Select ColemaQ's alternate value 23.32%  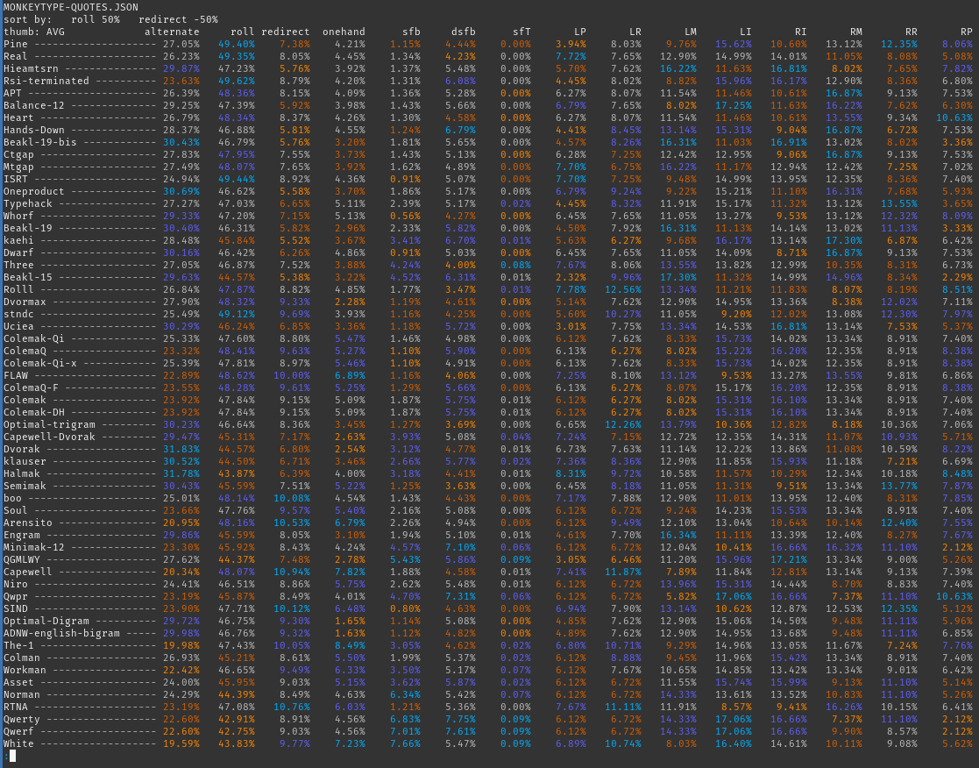point(181,351)
